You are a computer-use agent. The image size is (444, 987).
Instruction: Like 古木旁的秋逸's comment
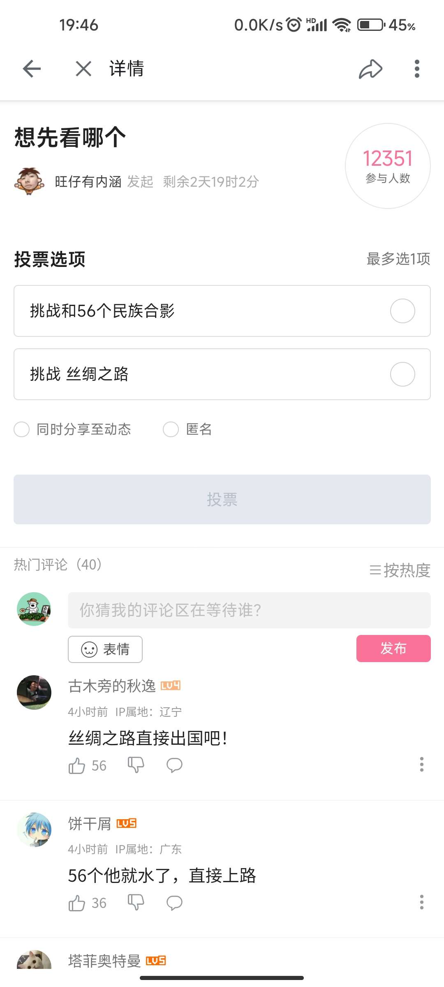(x=77, y=766)
